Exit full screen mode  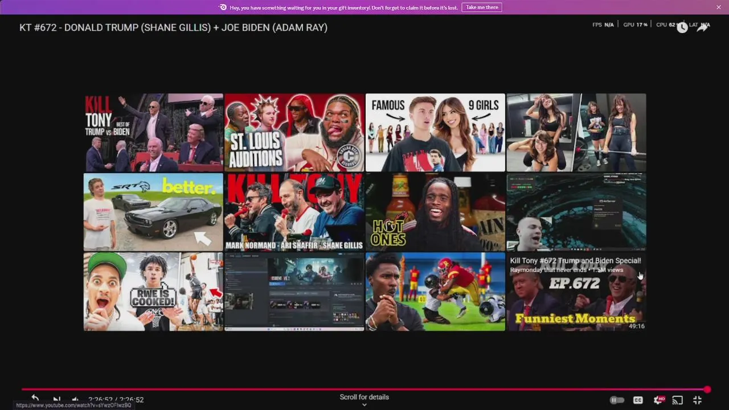pyautogui.click(x=697, y=400)
